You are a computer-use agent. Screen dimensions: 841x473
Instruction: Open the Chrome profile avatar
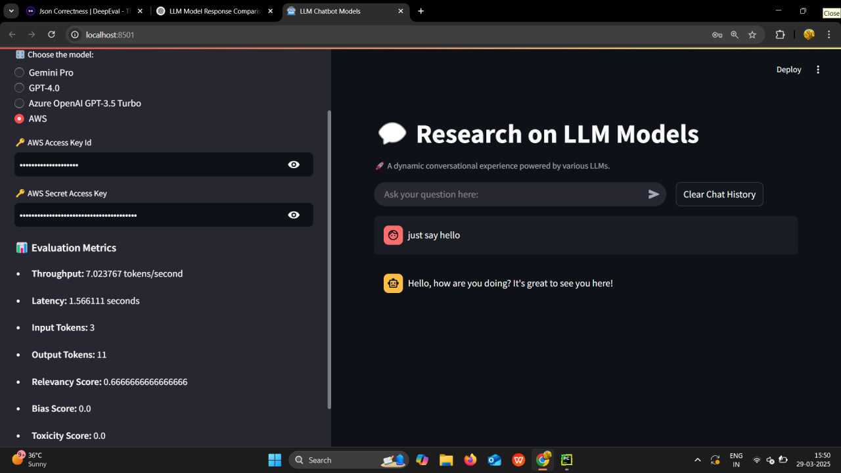[x=809, y=35]
